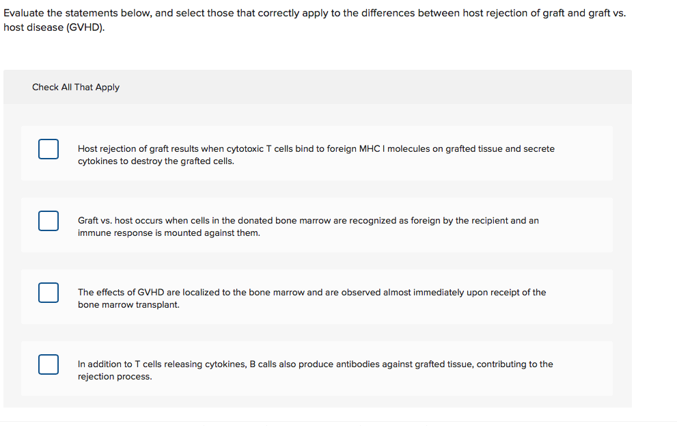
Task: Click the statement about bone marrow transplant effects
Action: (312, 298)
